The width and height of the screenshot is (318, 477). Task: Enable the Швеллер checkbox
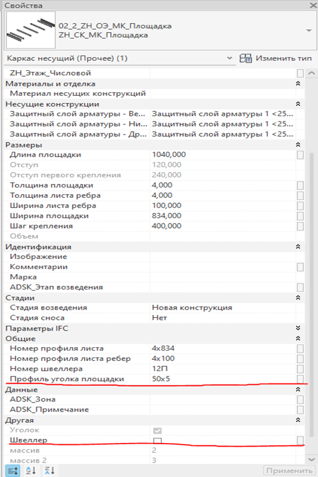click(157, 441)
